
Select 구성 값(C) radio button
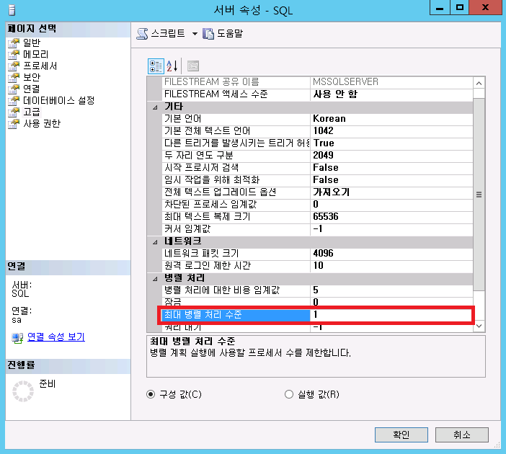(151, 394)
